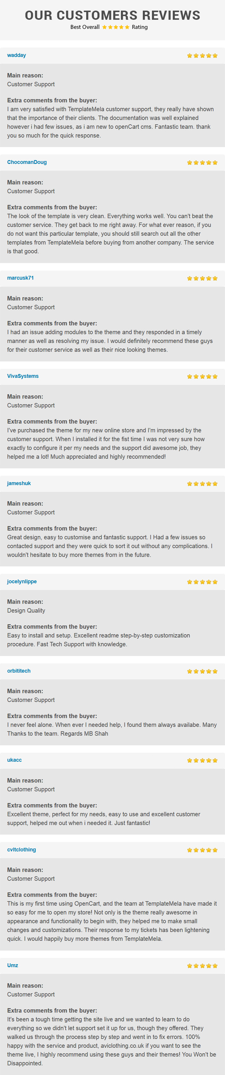
Task: Click the orbititech username
Action: pos(19,670)
